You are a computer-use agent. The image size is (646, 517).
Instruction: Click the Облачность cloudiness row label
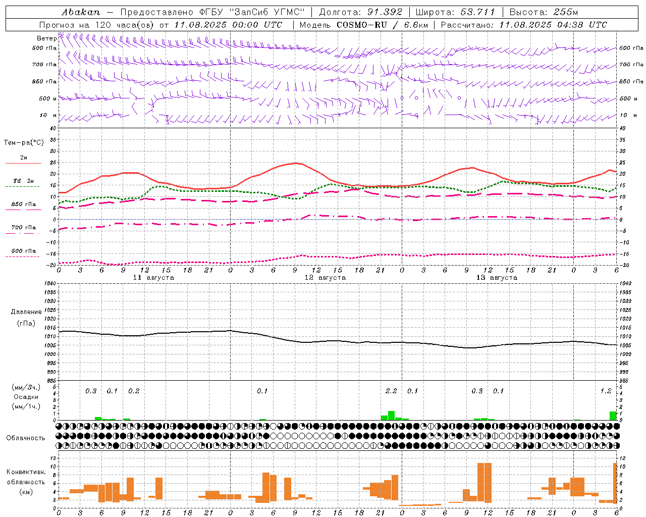point(26,438)
